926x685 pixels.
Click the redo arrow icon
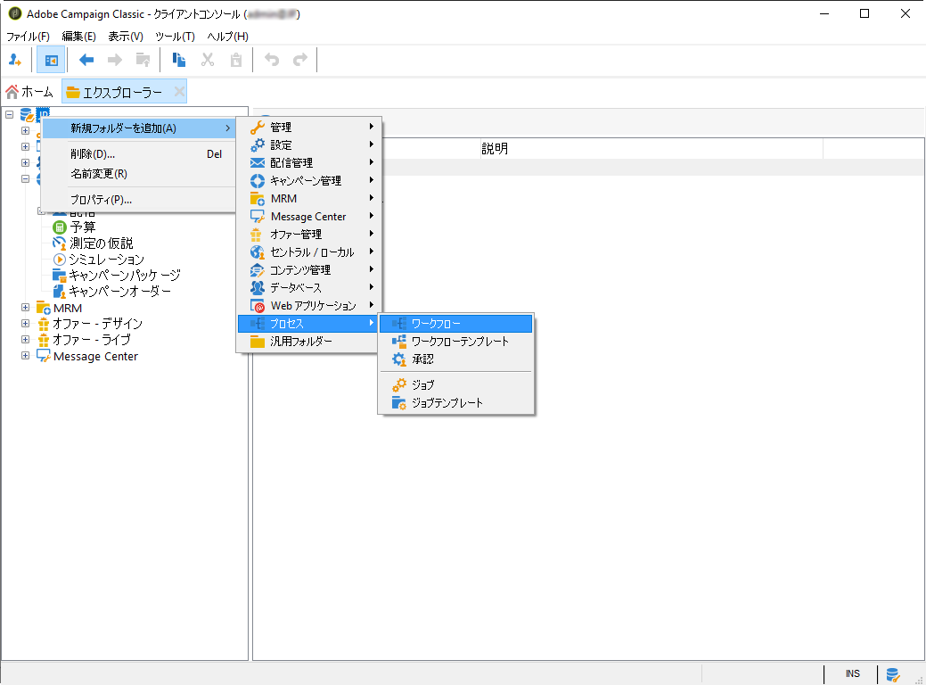point(300,60)
